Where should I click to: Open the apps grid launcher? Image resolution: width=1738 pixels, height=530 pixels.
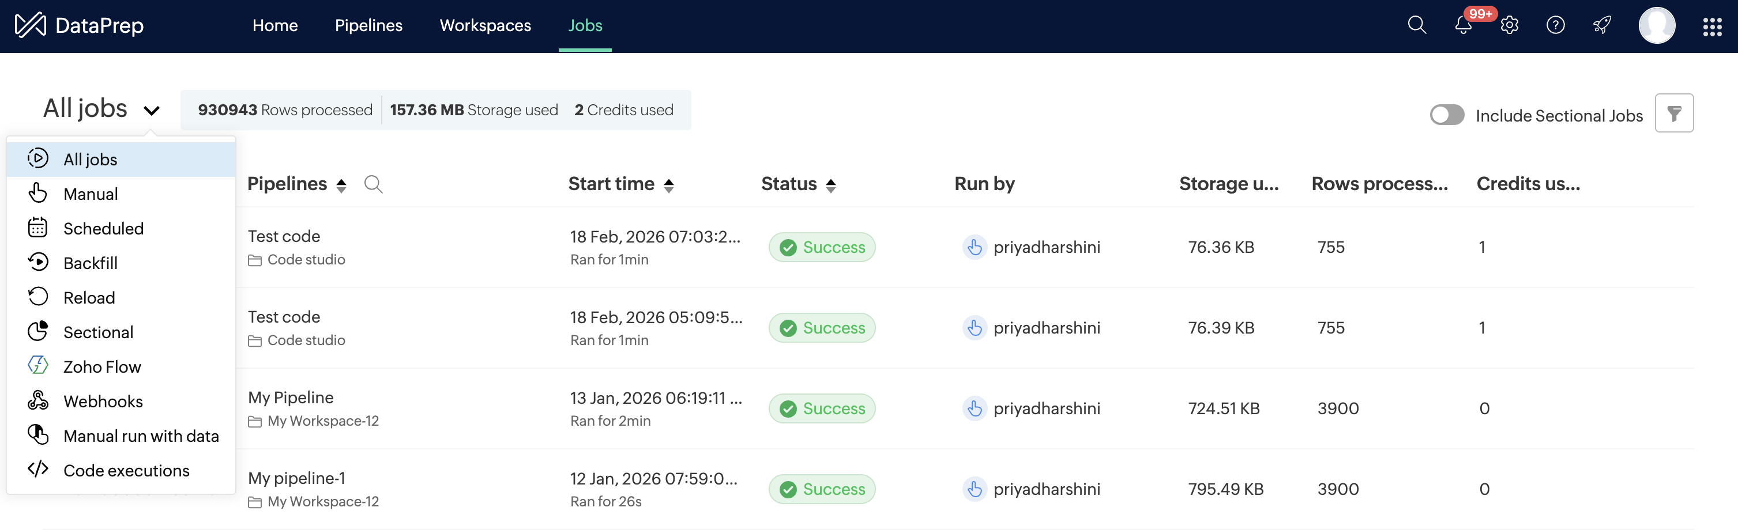[1711, 26]
